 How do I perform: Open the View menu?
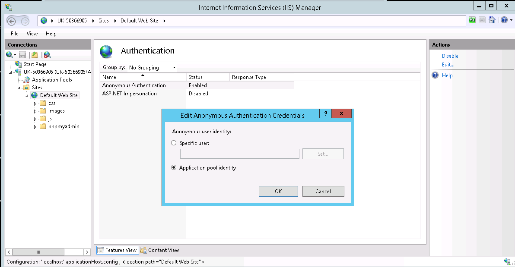click(32, 34)
